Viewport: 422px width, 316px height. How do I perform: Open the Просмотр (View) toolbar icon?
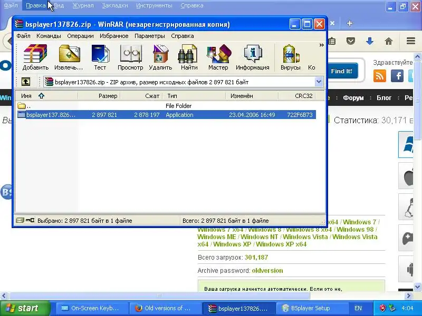click(130, 57)
